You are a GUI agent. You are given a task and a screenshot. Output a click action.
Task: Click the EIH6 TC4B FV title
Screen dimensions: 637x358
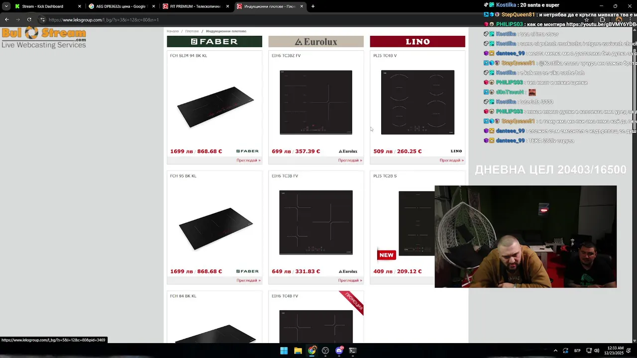point(285,296)
